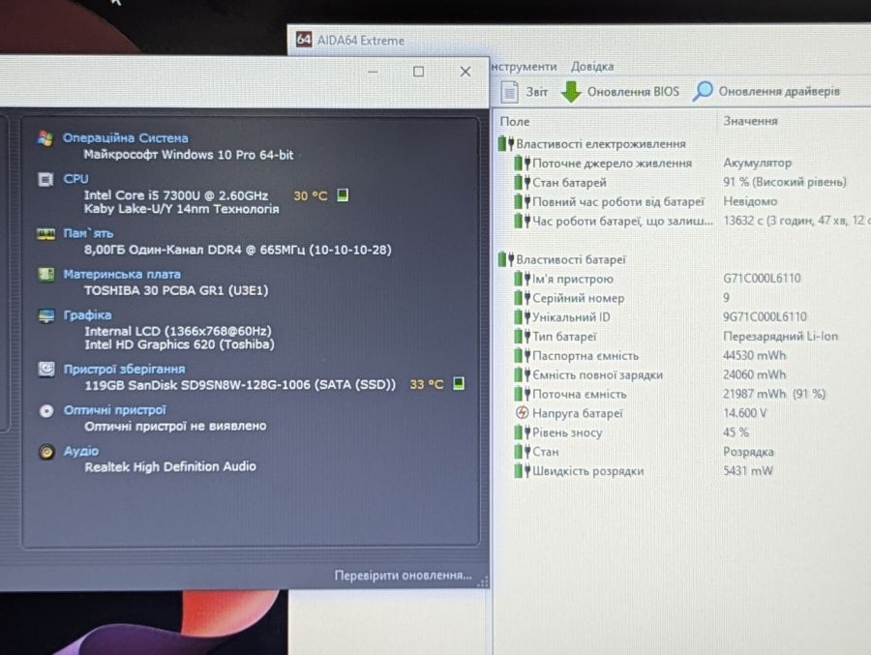
Task: Close the Speccy window
Action: [x=466, y=72]
